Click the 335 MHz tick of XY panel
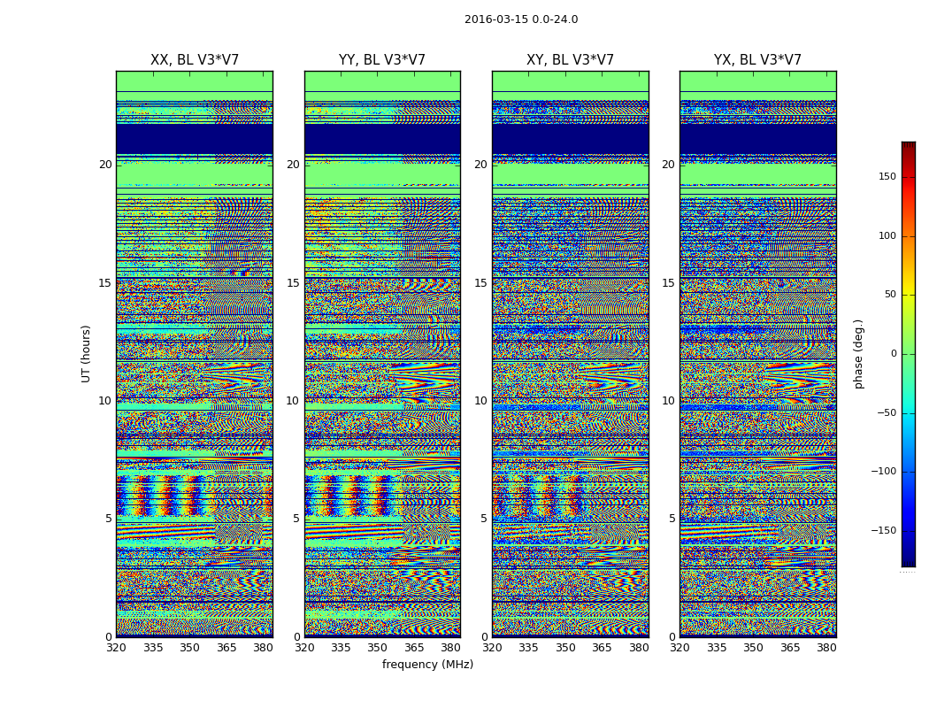 coord(528,648)
